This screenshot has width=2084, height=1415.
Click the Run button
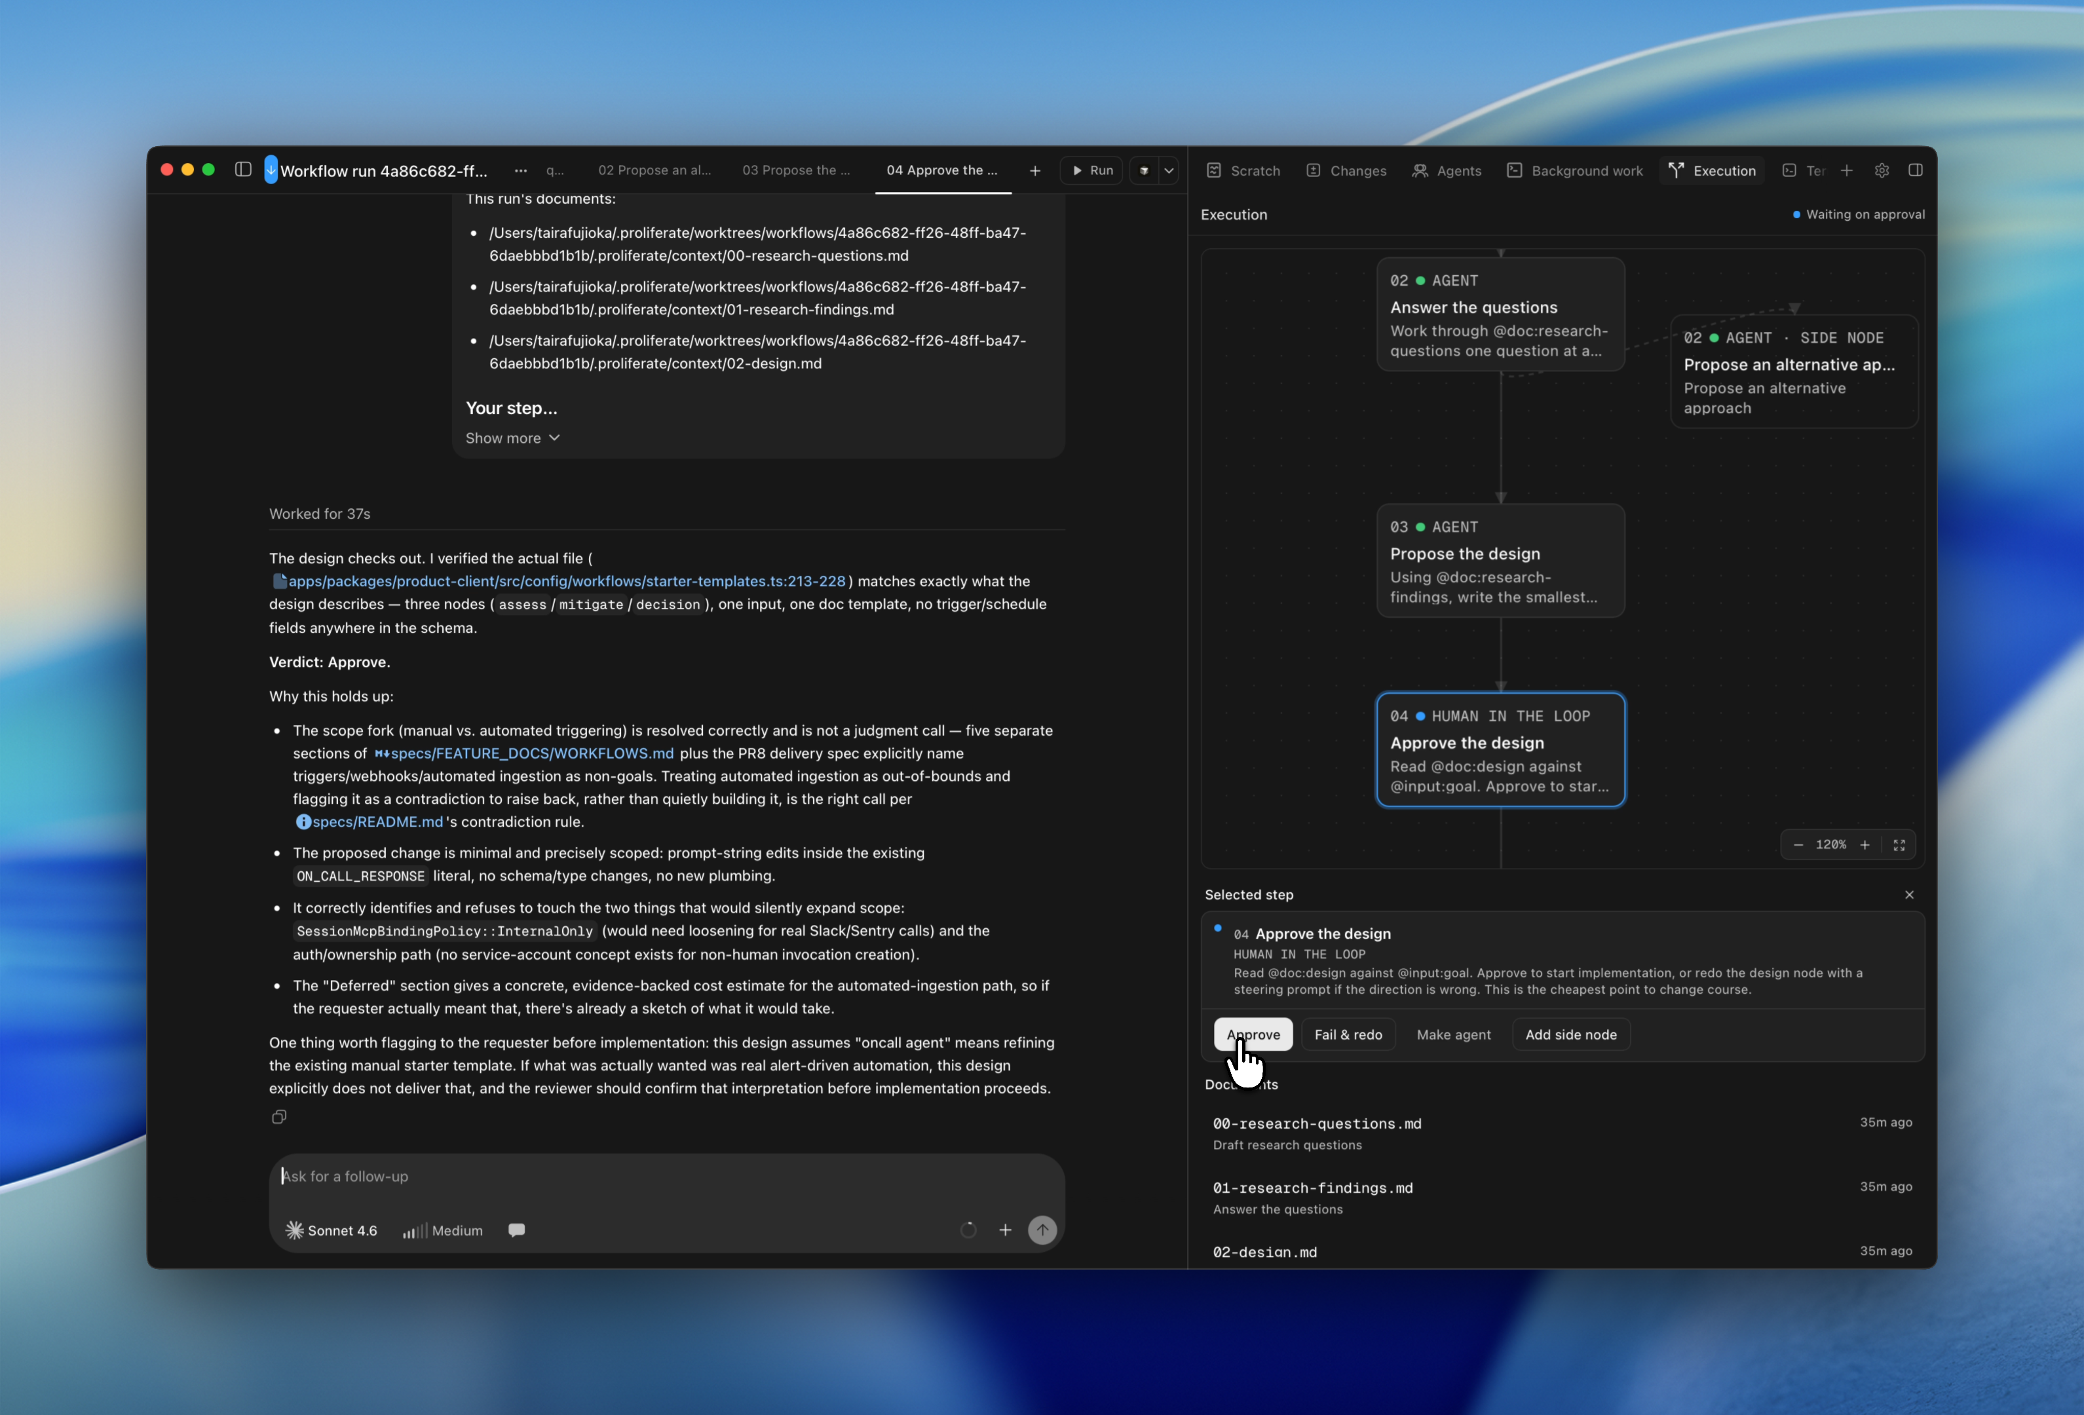1091,170
